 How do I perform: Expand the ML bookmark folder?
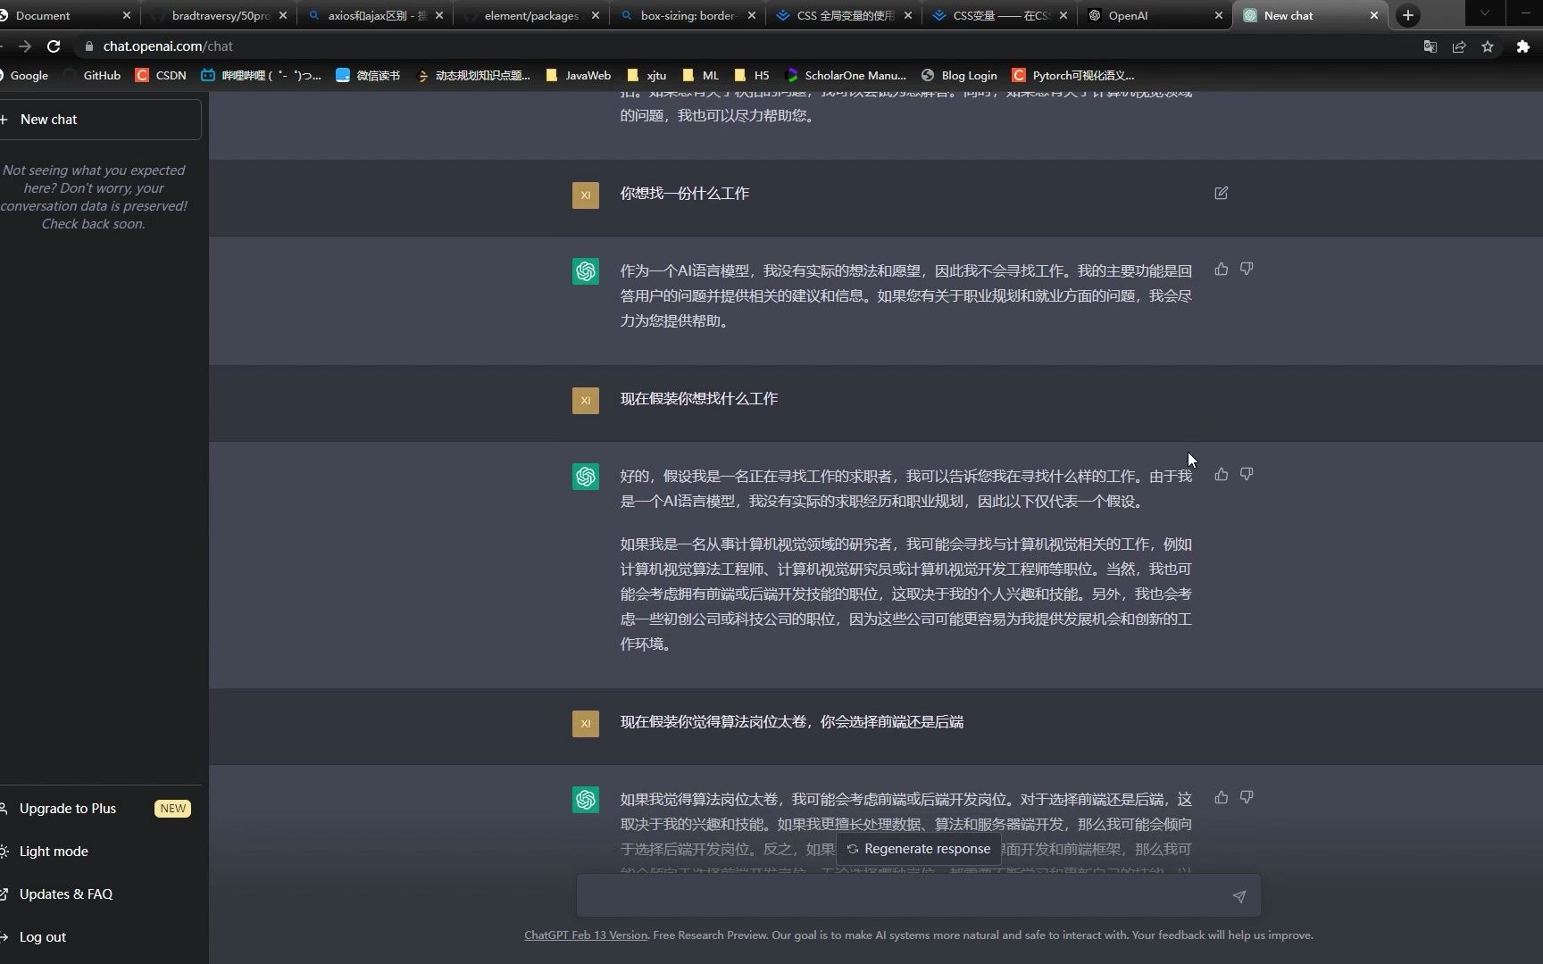click(700, 76)
